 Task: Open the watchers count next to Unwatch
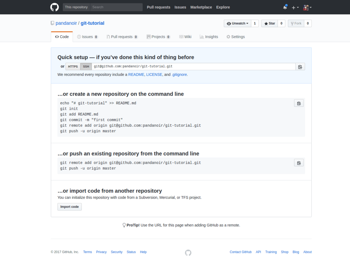click(255, 24)
